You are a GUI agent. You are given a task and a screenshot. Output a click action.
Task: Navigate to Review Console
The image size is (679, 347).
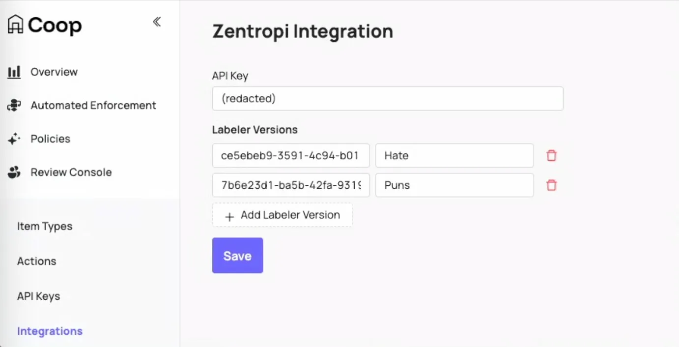point(71,173)
